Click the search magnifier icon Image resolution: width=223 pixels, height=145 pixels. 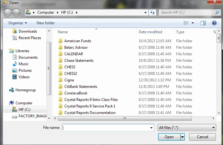217,12
